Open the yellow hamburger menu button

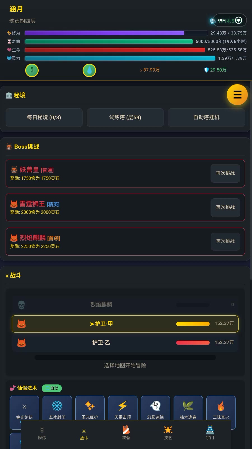tap(237, 95)
